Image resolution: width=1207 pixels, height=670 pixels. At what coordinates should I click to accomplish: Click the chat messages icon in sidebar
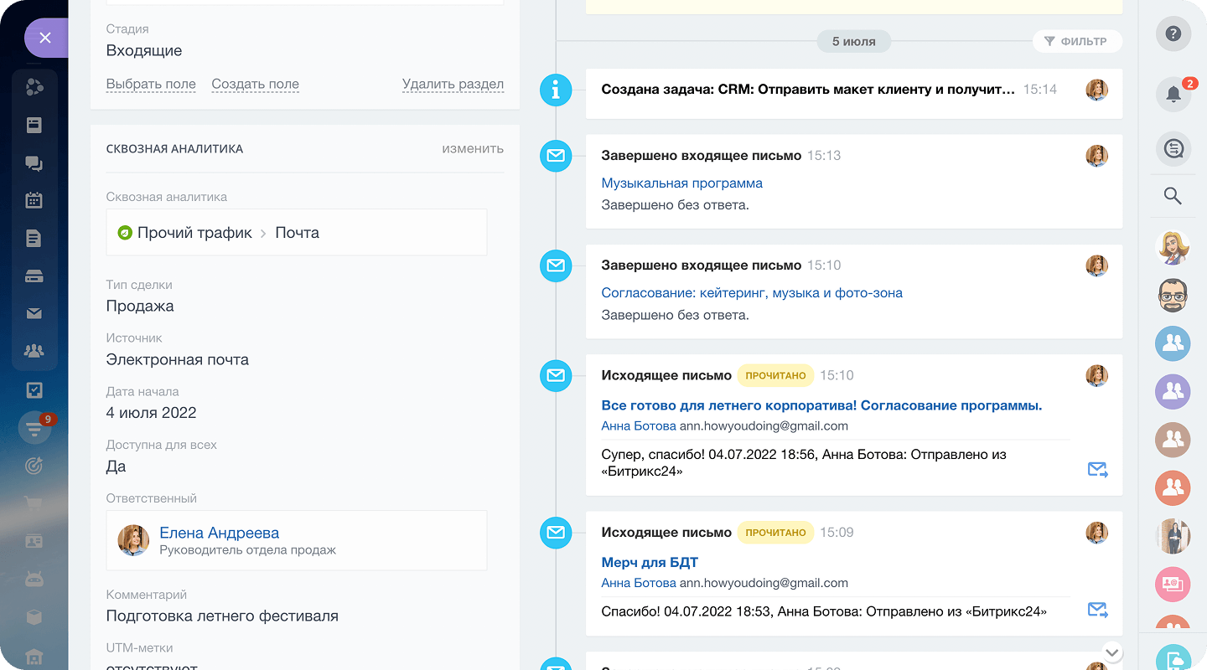pyautogui.click(x=34, y=163)
